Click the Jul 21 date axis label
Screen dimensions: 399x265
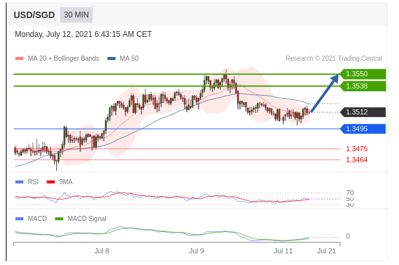point(327,251)
